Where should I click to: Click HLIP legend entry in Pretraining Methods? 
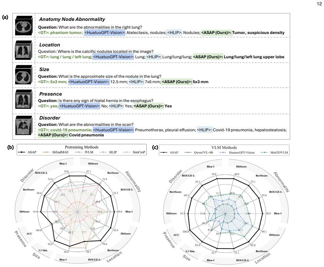click(x=108, y=152)
